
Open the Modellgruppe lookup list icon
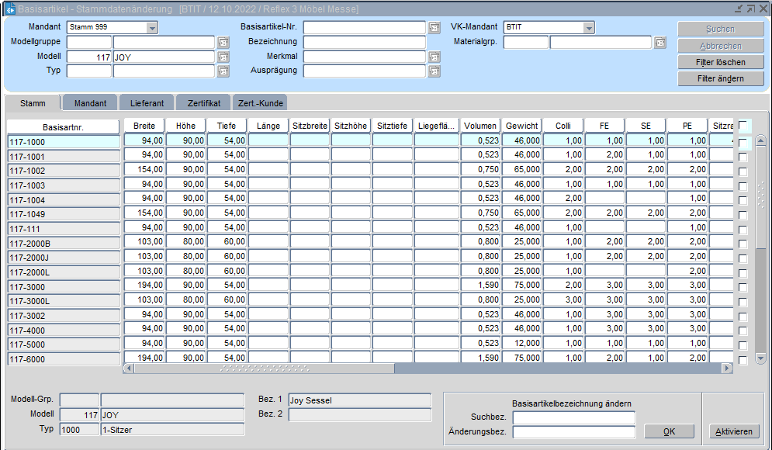tap(223, 43)
